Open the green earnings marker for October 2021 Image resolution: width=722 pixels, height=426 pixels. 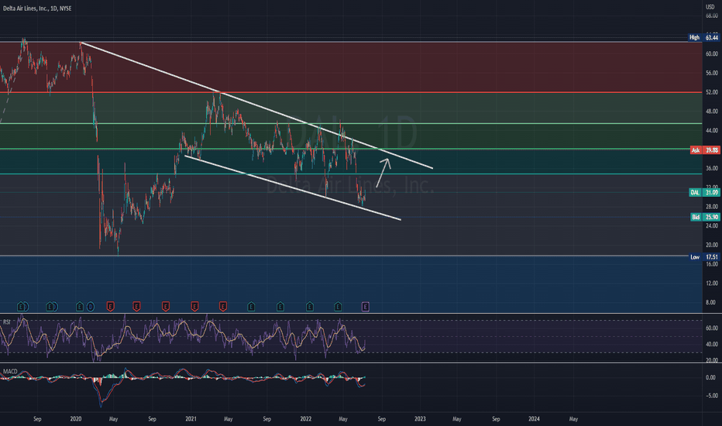click(x=280, y=306)
